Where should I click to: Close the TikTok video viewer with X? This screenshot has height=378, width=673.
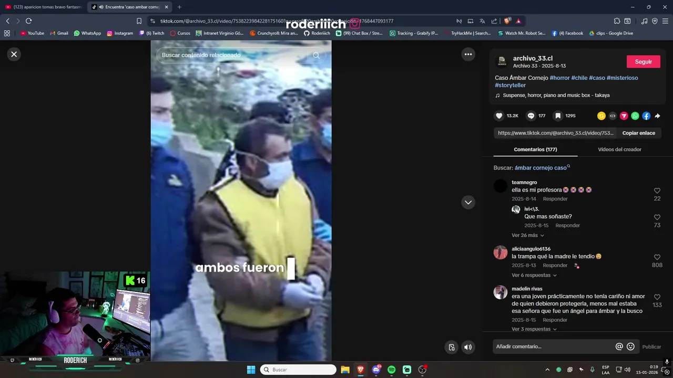(x=14, y=54)
